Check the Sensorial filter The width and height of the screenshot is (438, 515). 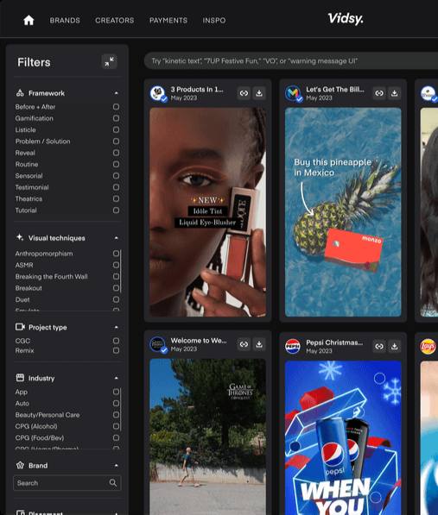click(116, 176)
